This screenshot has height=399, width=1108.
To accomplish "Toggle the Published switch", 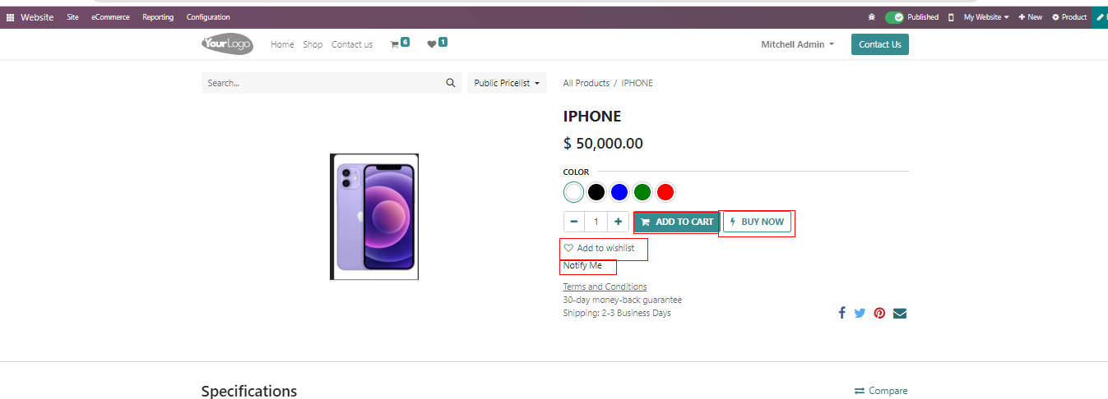I will [x=894, y=17].
